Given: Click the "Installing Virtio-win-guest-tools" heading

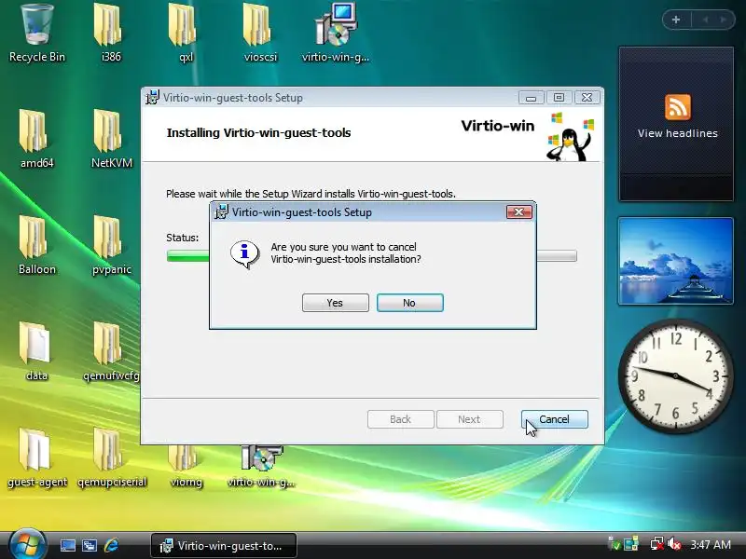Looking at the screenshot, I should point(259,132).
